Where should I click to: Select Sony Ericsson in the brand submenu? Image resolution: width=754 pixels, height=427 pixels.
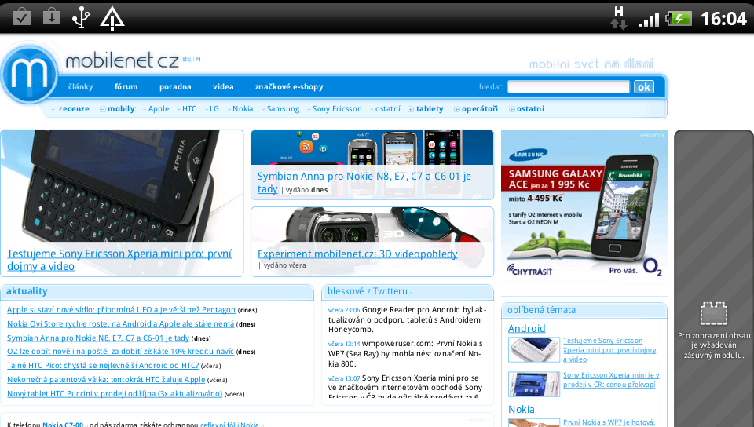click(x=337, y=109)
